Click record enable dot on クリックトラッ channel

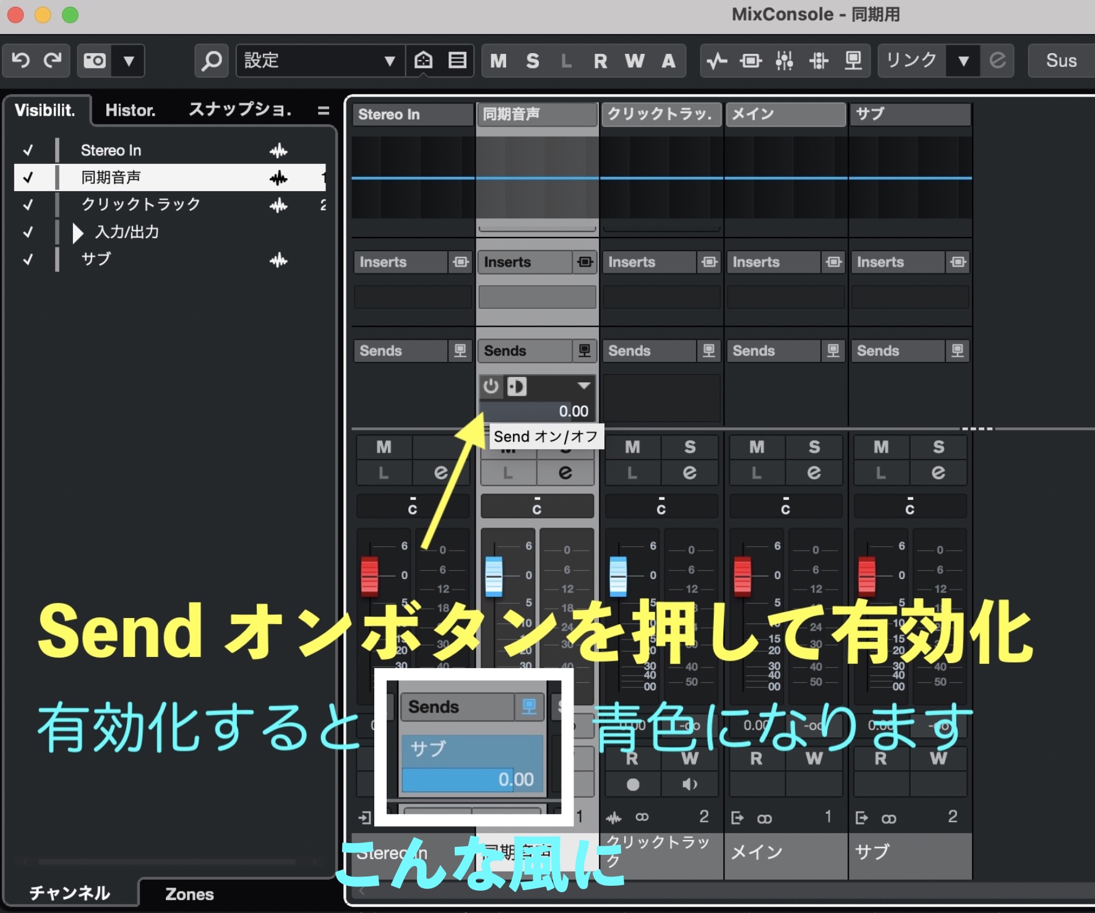[x=632, y=784]
